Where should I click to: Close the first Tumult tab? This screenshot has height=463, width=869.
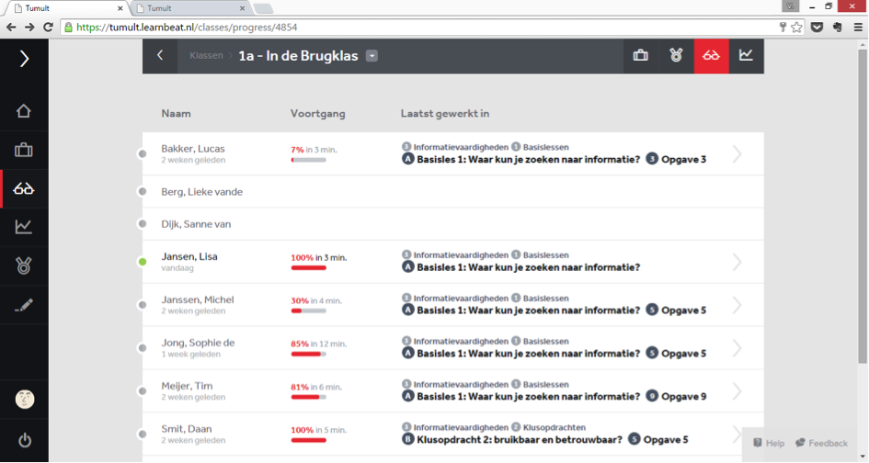pyautogui.click(x=120, y=8)
